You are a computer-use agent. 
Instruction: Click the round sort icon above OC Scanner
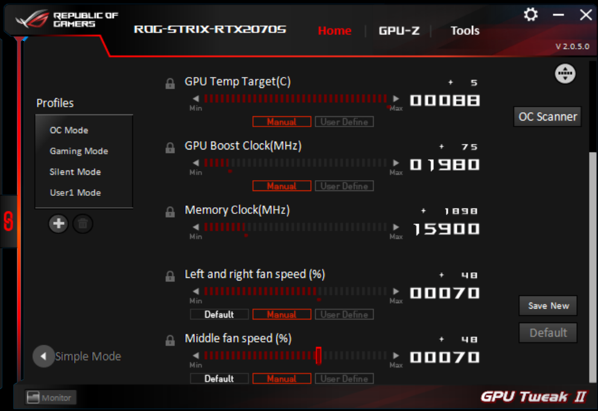(565, 74)
